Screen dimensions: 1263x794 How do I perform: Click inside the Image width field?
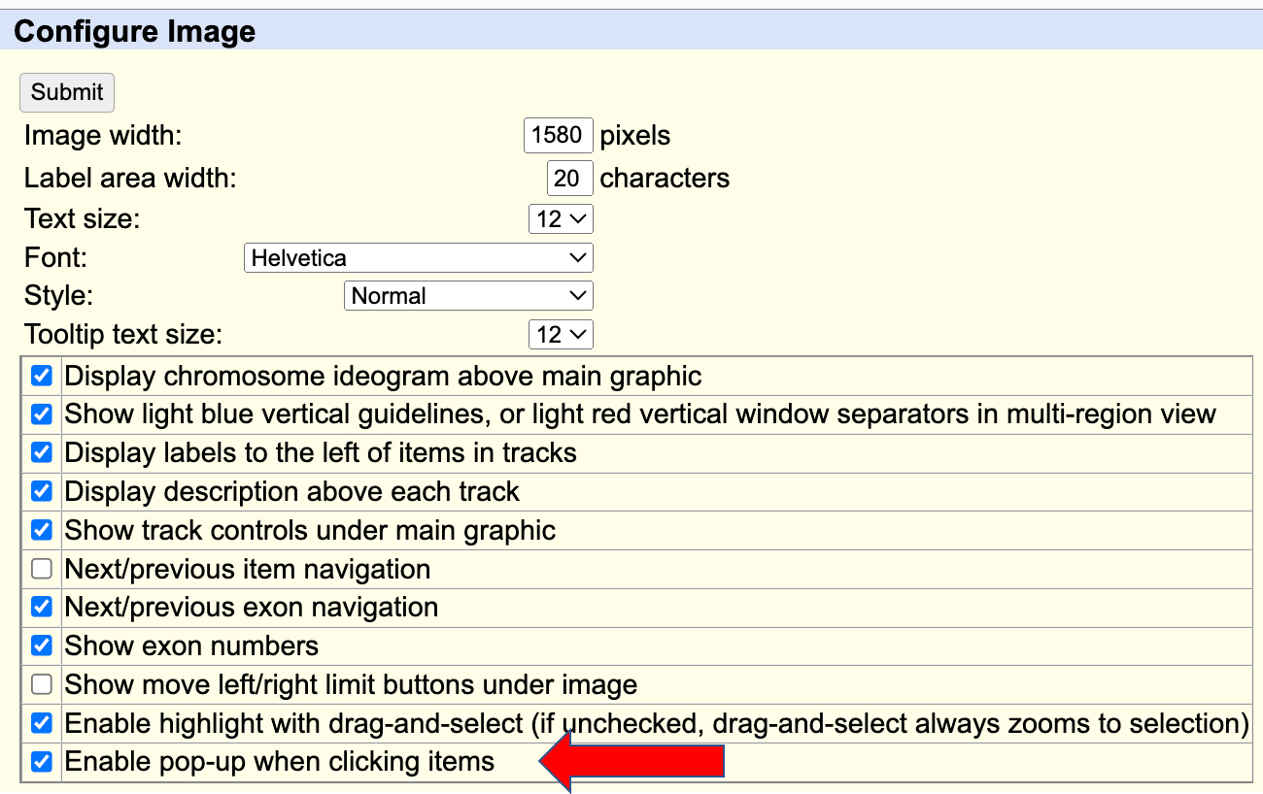click(558, 135)
